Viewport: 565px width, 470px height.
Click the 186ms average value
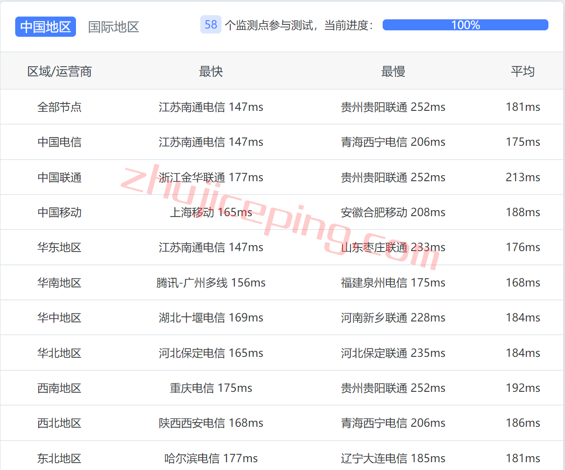coord(523,423)
